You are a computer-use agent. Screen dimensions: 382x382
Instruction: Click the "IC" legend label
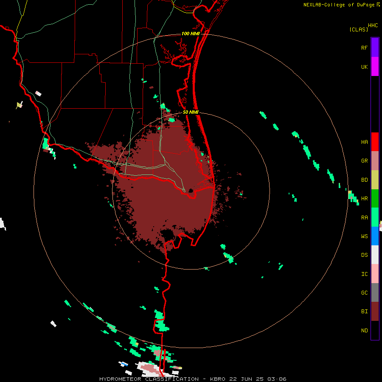pos(364,274)
